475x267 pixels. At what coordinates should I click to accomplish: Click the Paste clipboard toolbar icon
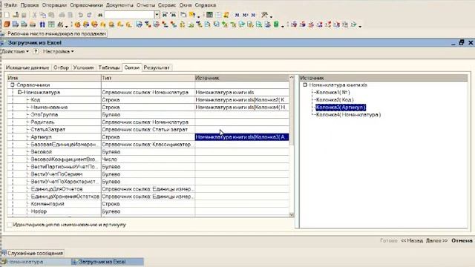click(51, 15)
